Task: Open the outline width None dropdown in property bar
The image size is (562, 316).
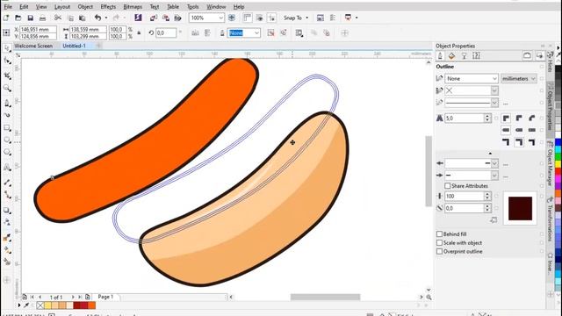Action: point(256,33)
